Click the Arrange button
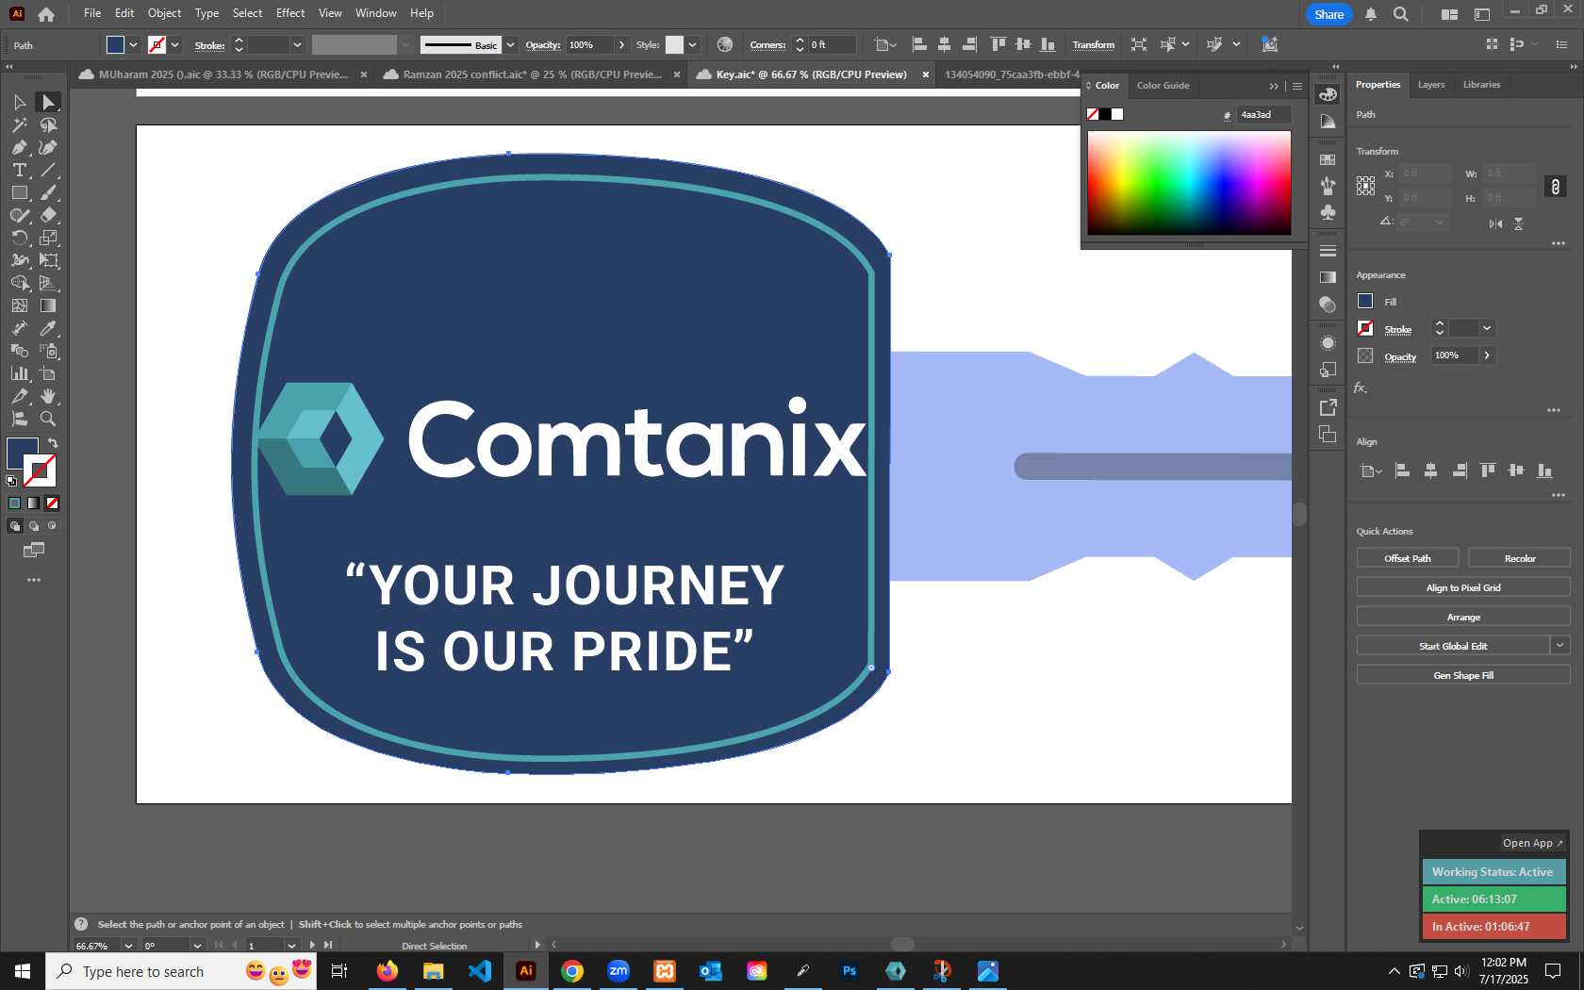This screenshot has width=1584, height=990. coord(1463,617)
